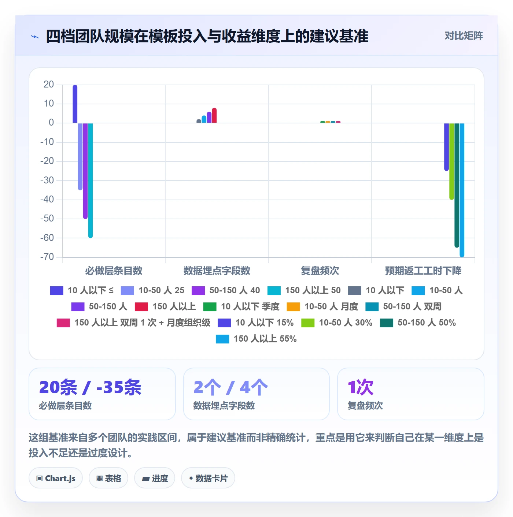Click the light blue bar reaching -70
Image resolution: width=513 pixels, height=517 pixels.
coord(462,190)
